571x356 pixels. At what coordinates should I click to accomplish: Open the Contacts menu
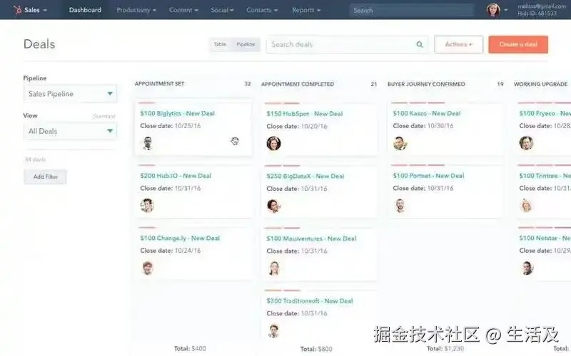pyautogui.click(x=262, y=10)
